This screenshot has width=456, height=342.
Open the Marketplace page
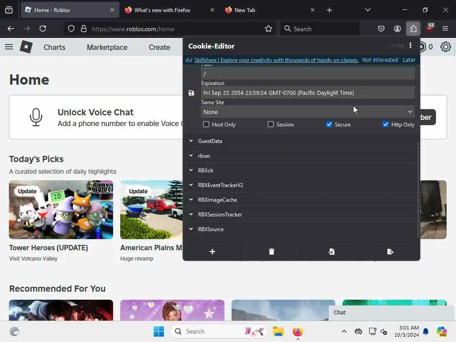pos(107,47)
